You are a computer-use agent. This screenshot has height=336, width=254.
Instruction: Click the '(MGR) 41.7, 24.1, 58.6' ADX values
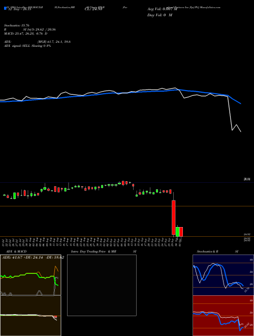(54, 42)
